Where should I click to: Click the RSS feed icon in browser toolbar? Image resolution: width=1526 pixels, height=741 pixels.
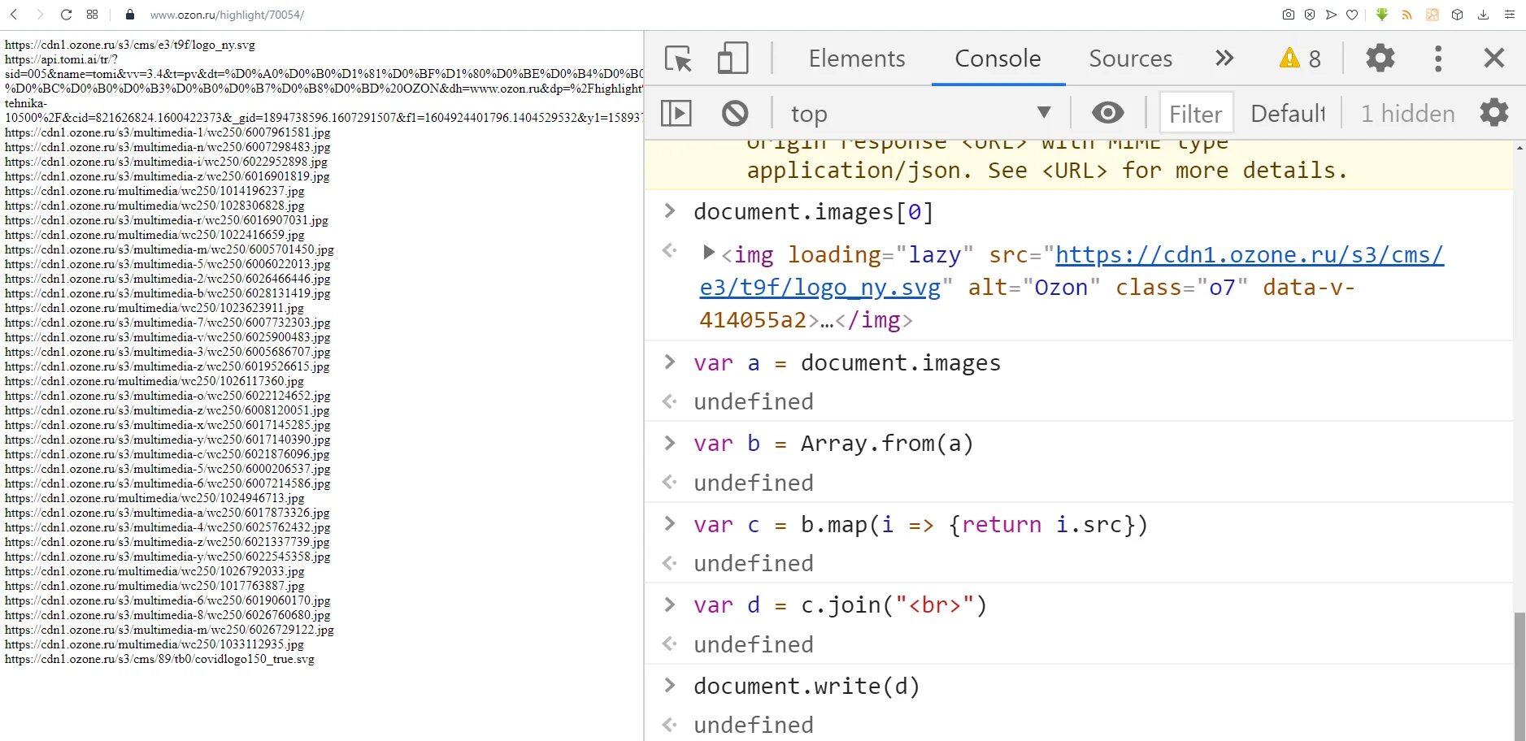pos(1407,14)
